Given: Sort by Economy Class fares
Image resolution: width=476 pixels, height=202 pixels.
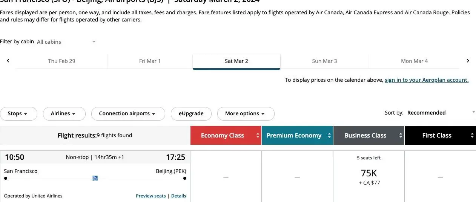Looking at the screenshot, I should [x=226, y=136].
